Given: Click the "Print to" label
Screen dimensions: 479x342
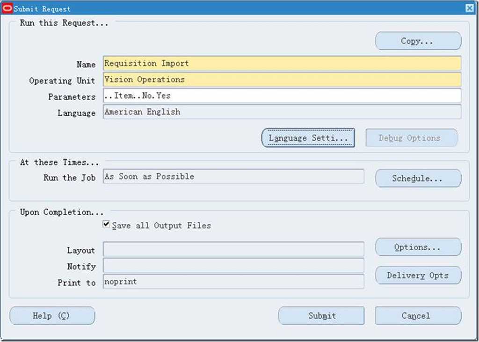Looking at the screenshot, I should click(77, 283).
